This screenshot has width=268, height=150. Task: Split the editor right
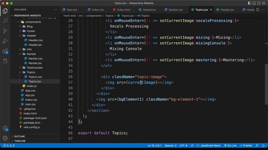258,10
